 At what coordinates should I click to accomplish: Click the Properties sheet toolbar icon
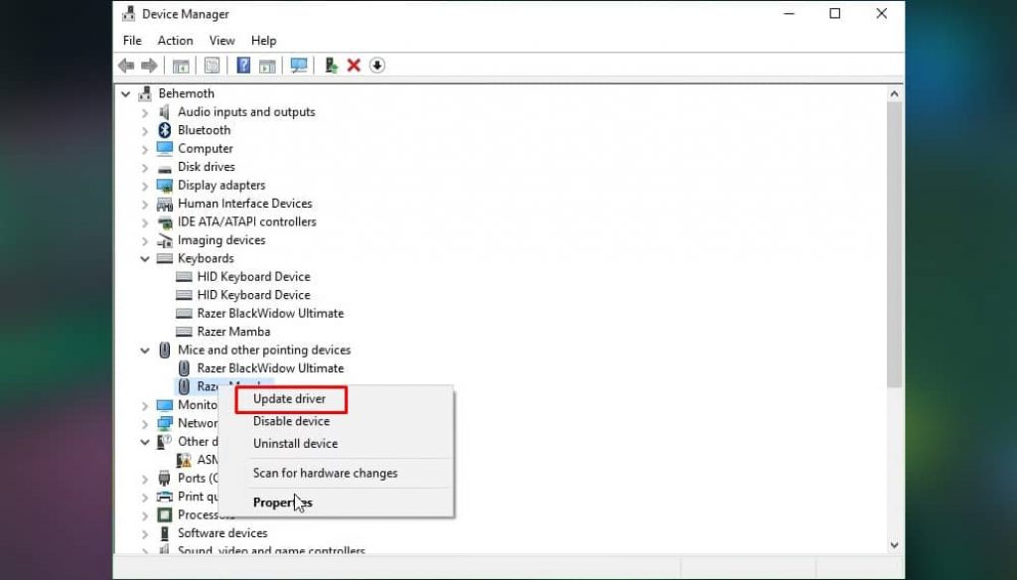point(213,66)
